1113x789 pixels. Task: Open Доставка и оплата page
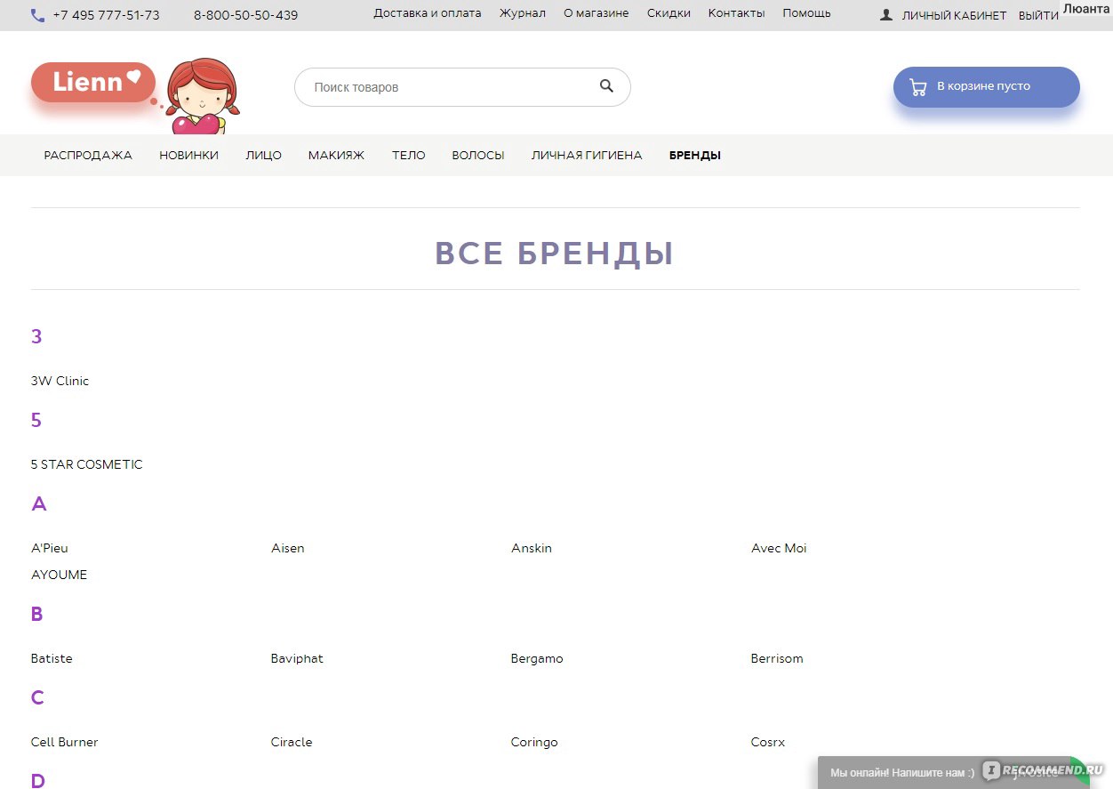click(428, 13)
